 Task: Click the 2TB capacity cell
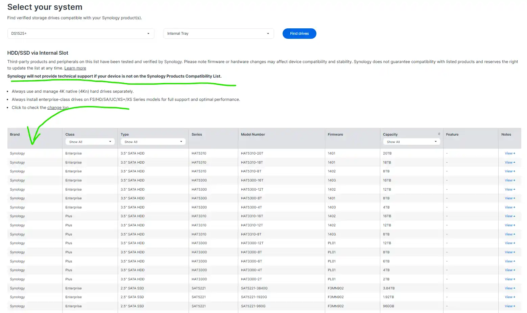[386, 279]
